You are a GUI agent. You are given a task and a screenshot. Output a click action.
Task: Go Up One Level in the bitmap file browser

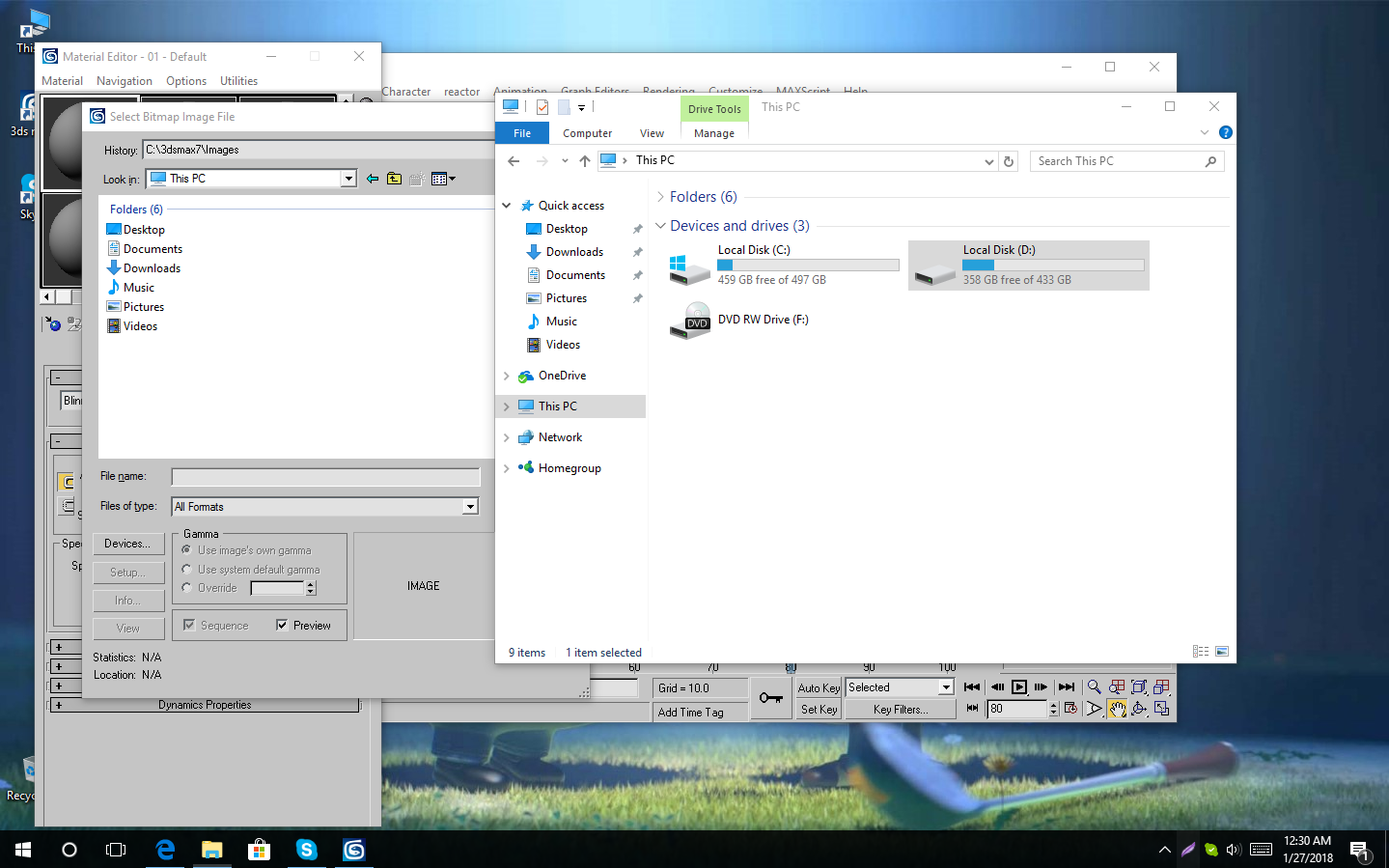394,178
